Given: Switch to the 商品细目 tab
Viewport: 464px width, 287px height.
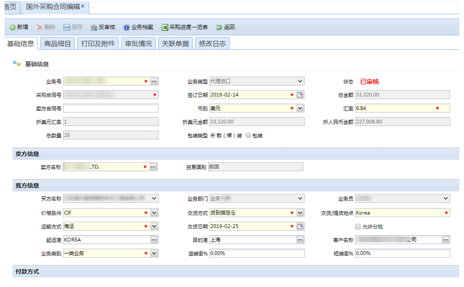Looking at the screenshot, I should 57,44.
